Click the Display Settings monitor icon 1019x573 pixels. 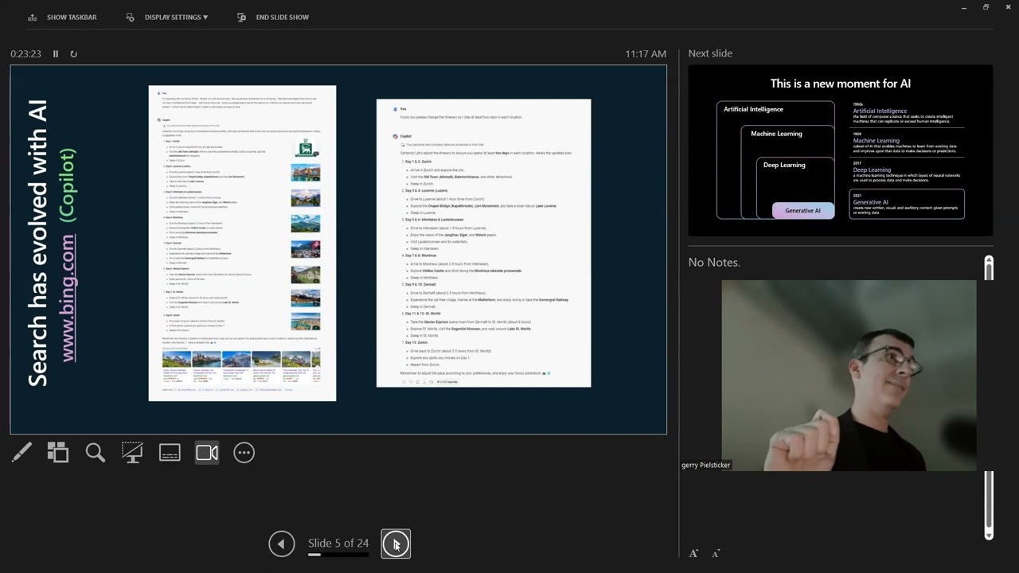(x=131, y=17)
